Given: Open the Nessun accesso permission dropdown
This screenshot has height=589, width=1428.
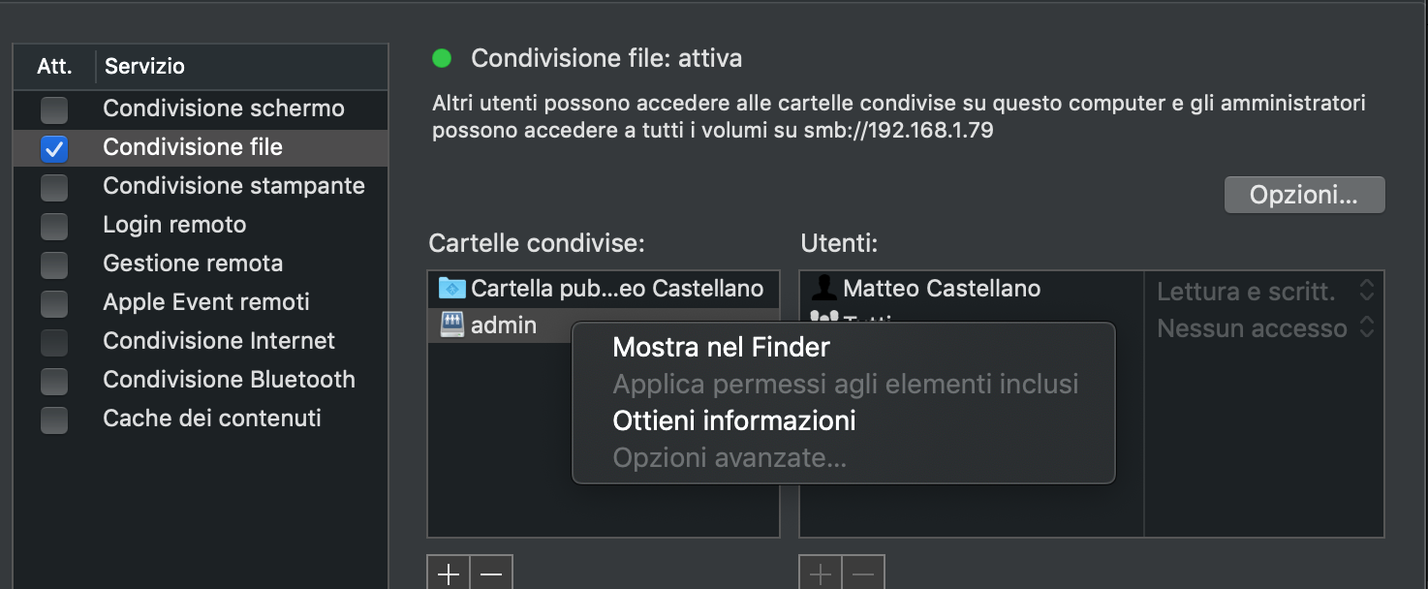Looking at the screenshot, I should [1265, 328].
